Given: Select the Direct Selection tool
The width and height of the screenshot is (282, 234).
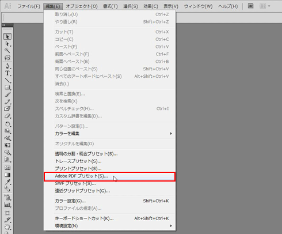Looking at the screenshot, I should [x=7, y=44].
